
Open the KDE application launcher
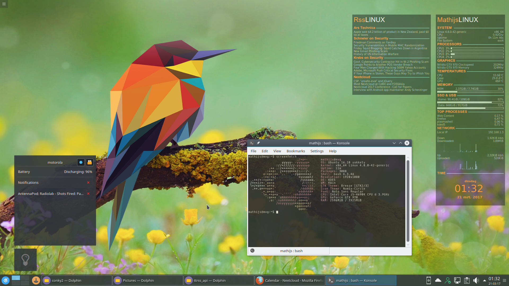tap(5, 280)
